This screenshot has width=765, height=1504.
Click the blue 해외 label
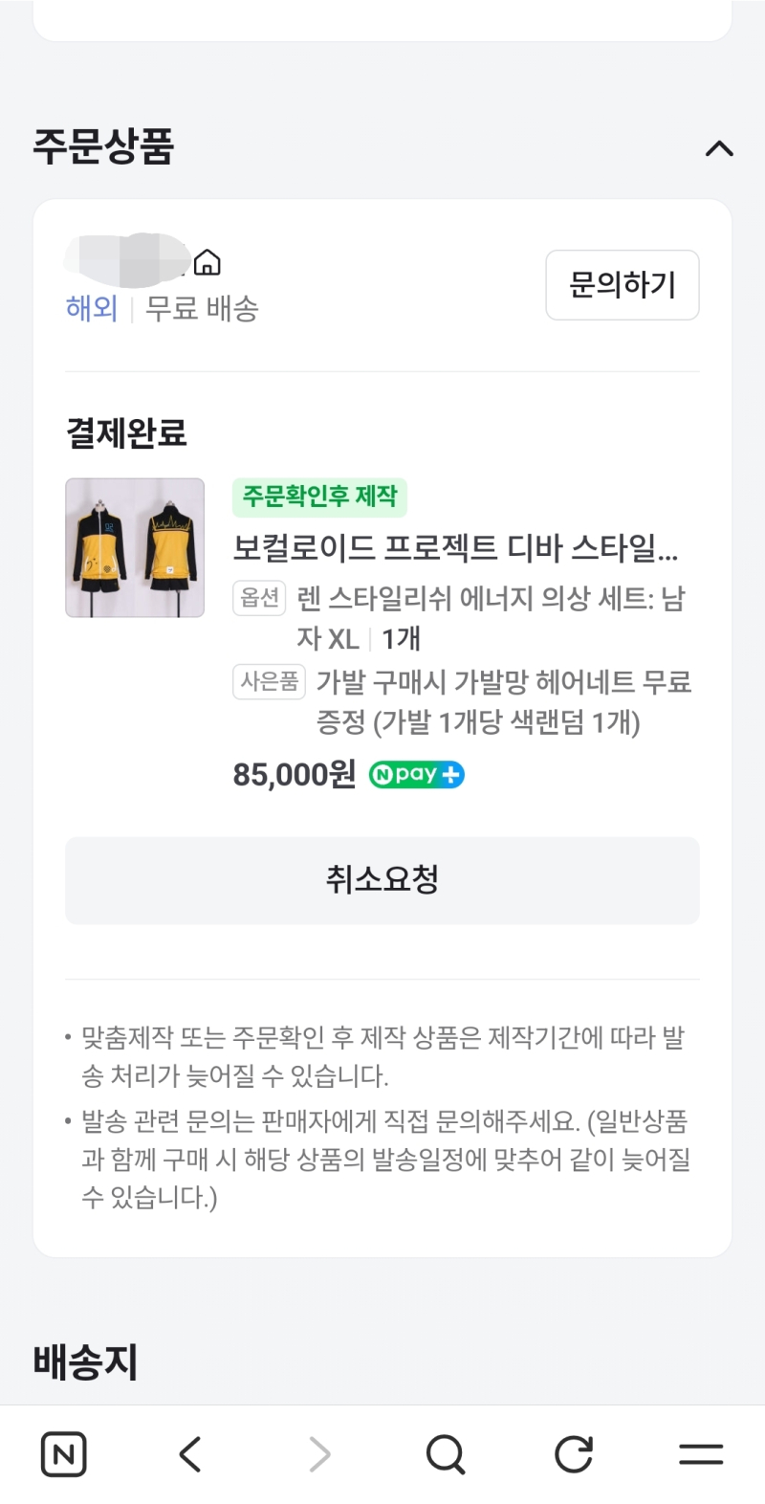point(92,309)
